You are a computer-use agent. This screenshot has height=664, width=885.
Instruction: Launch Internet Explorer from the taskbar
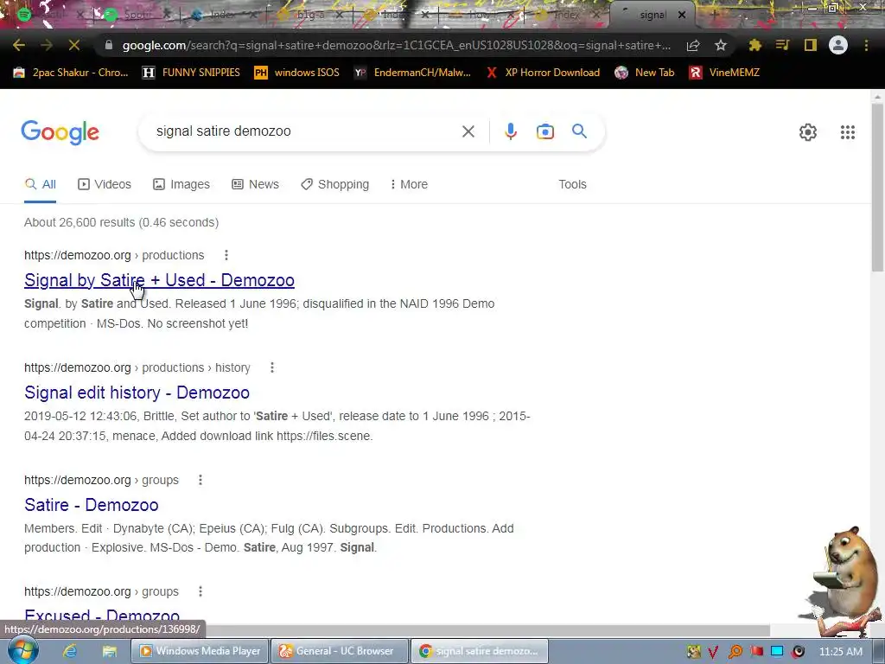pyautogui.click(x=69, y=651)
